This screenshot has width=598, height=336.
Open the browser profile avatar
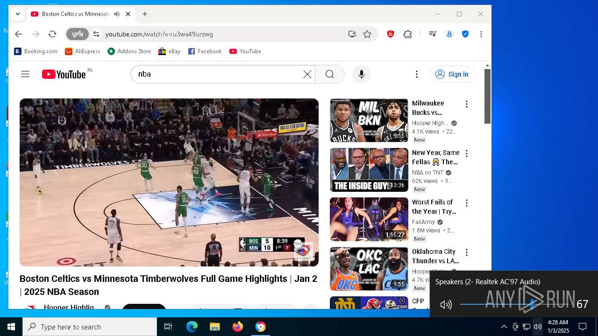click(x=449, y=34)
